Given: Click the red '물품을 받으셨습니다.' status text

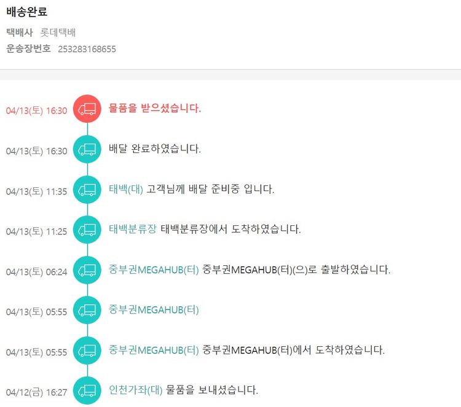Looking at the screenshot, I should coord(155,109).
